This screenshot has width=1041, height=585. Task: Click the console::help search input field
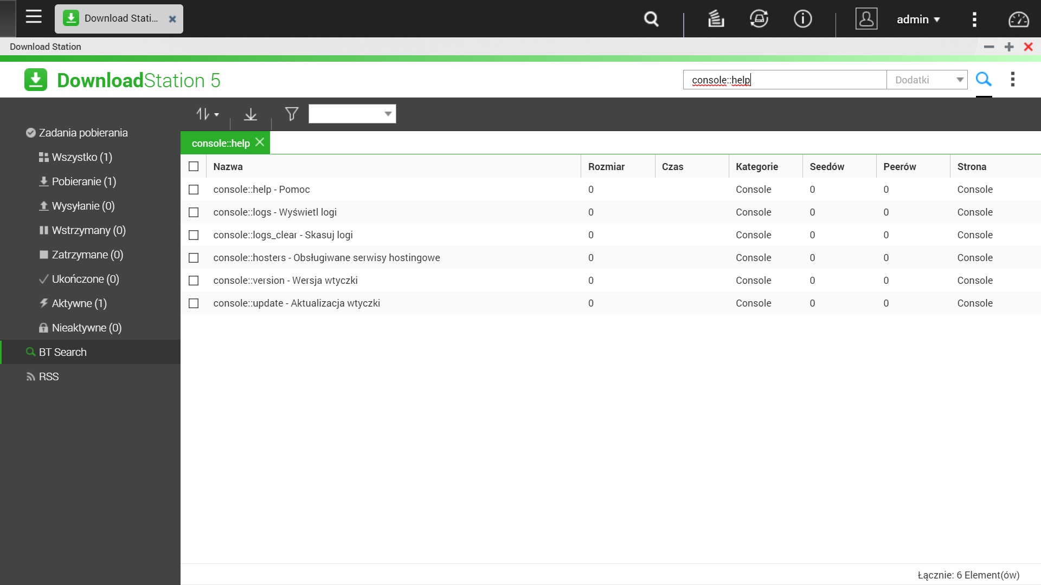coord(785,80)
